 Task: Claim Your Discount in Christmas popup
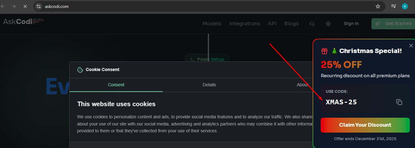click(365, 125)
